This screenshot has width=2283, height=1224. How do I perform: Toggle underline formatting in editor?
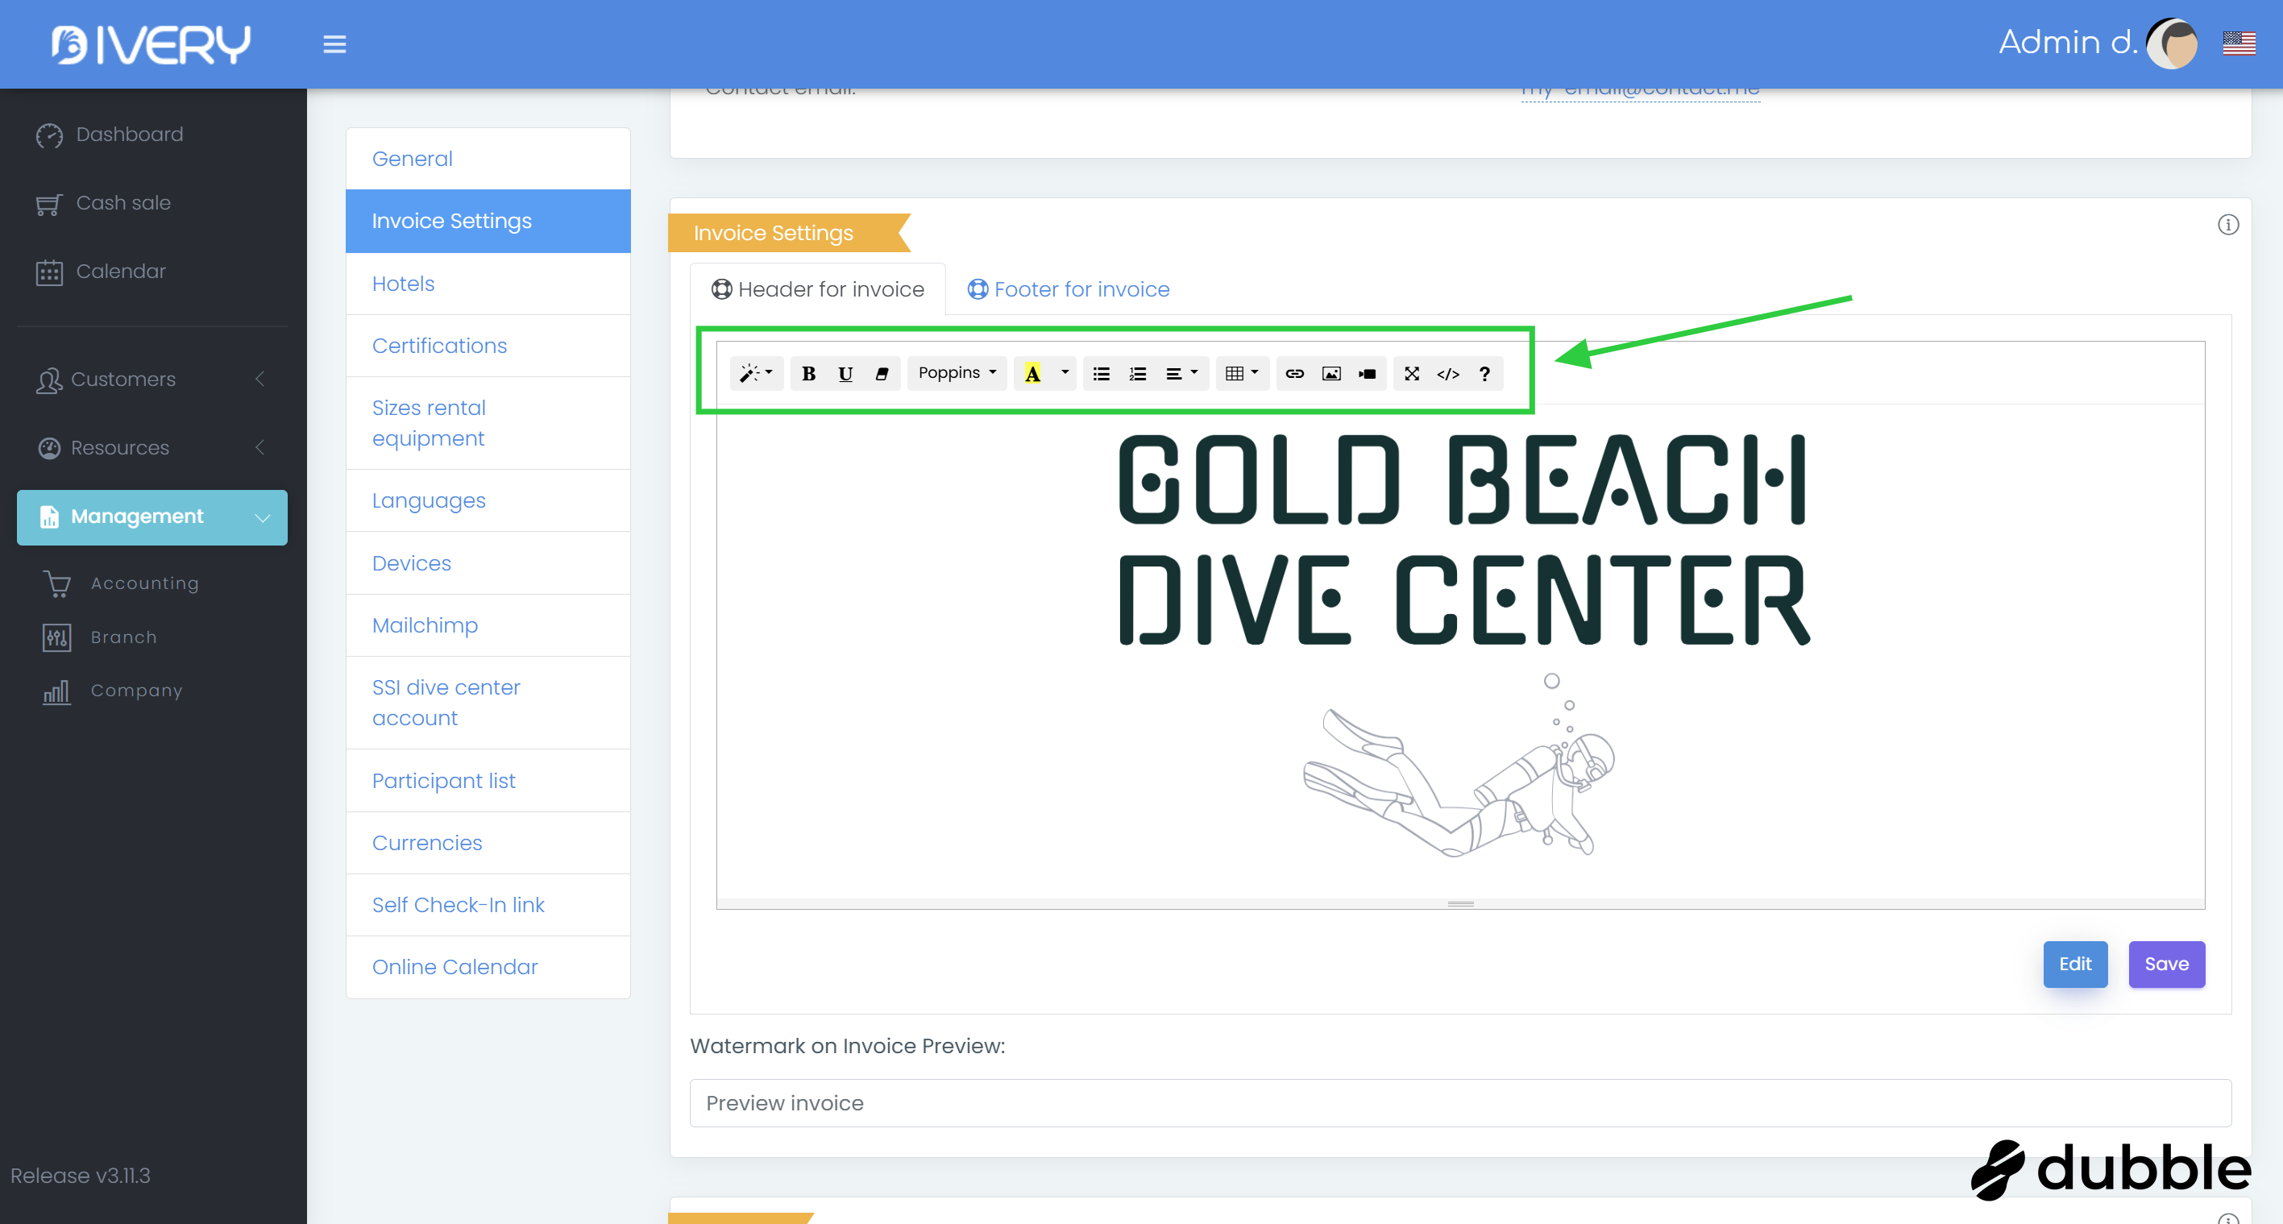point(845,373)
